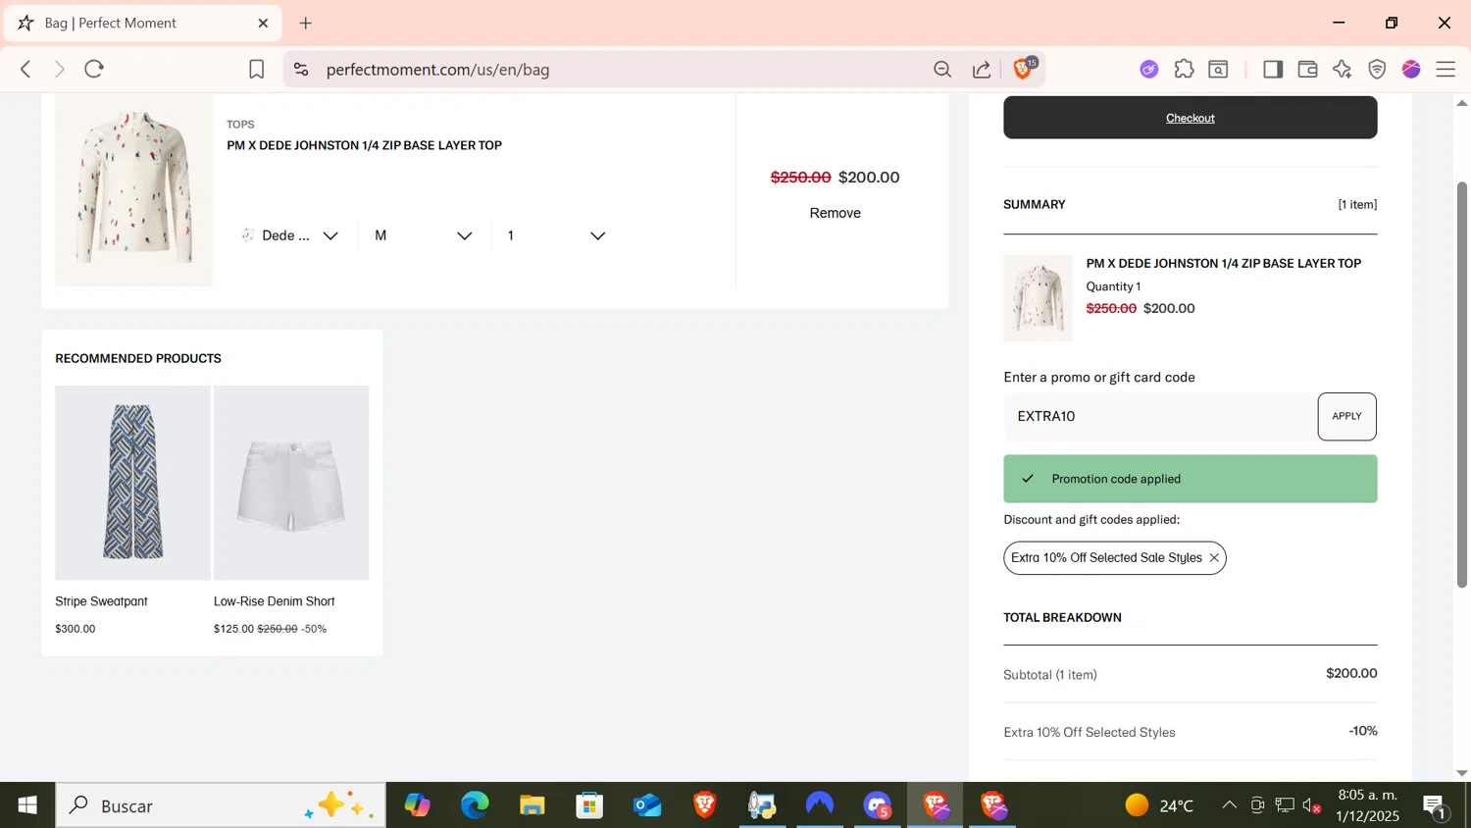This screenshot has width=1471, height=828.
Task: Click the browser forward arrow
Action: (60, 69)
